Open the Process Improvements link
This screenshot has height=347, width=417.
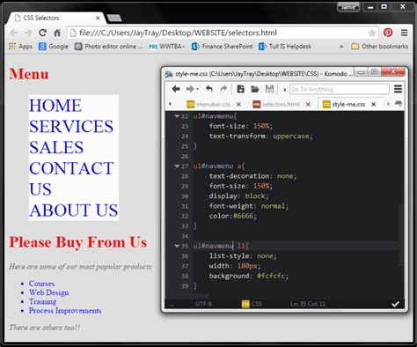click(x=65, y=311)
